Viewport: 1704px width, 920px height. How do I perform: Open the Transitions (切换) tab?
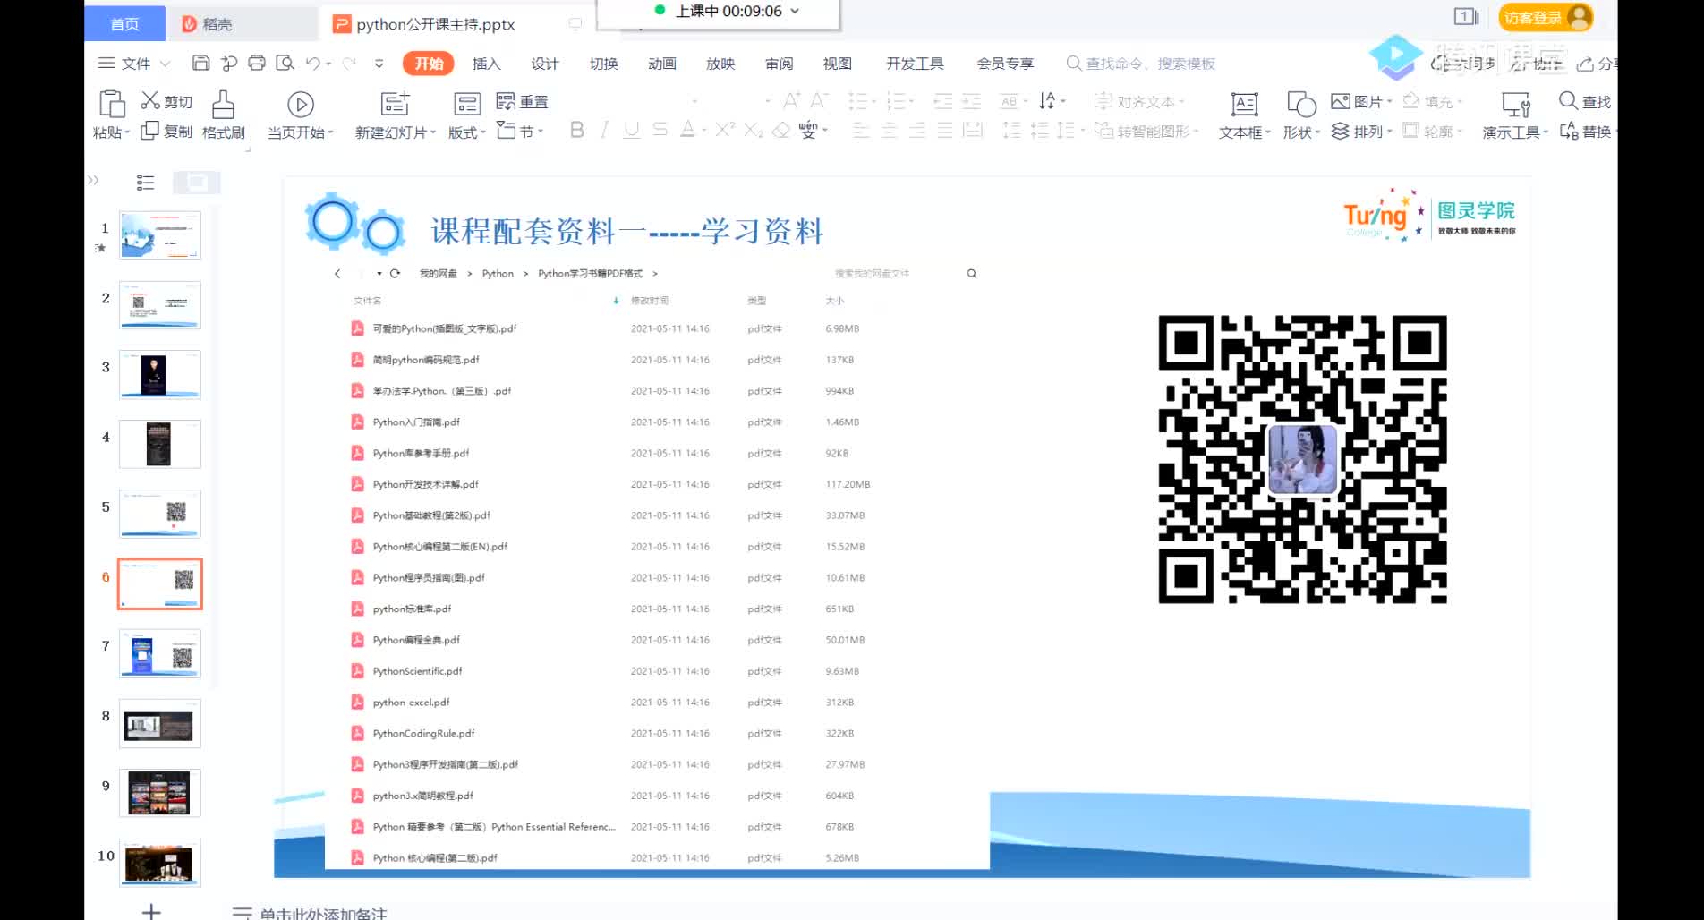pyautogui.click(x=603, y=64)
